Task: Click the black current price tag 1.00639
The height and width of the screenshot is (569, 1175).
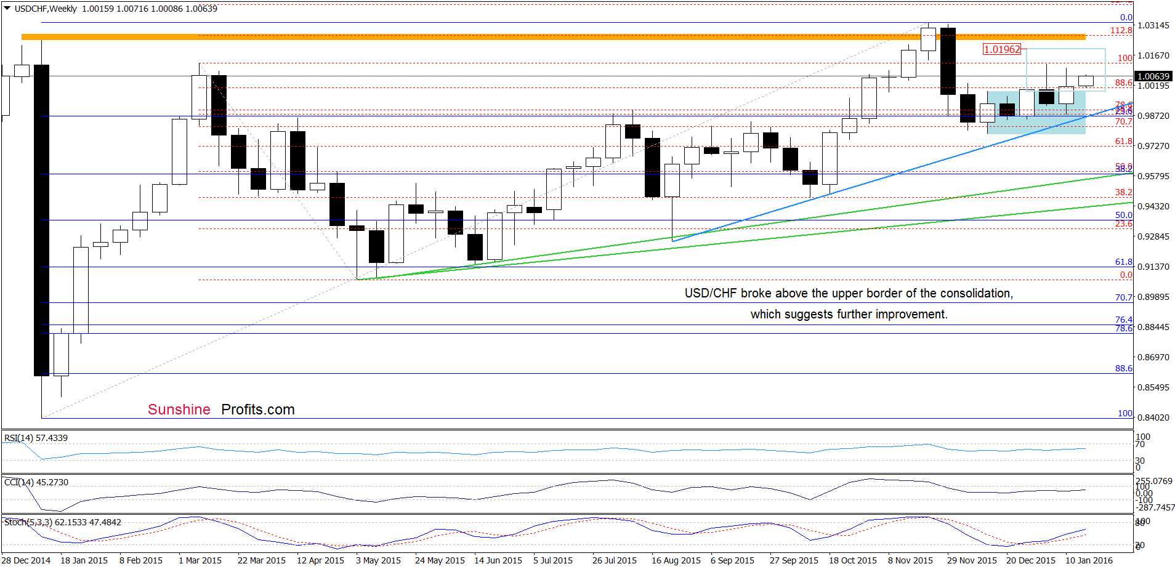Action: click(1153, 76)
